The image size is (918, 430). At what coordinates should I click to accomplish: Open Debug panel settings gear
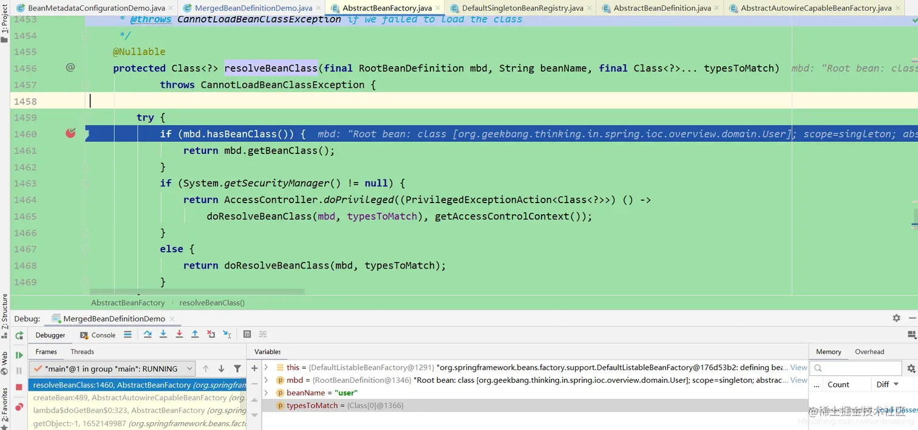(x=896, y=318)
